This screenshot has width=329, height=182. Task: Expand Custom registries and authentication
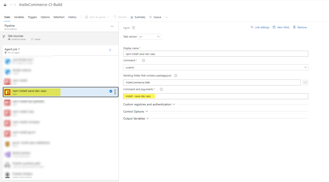[x=149, y=104]
